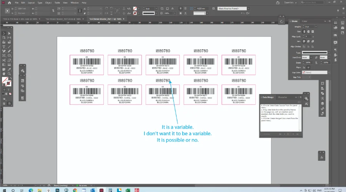Screen dimensions: 346x192
Task: Switch to the Character panel tab
Action: point(283,97)
